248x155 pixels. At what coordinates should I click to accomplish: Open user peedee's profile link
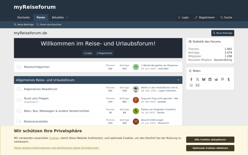coord(162,102)
